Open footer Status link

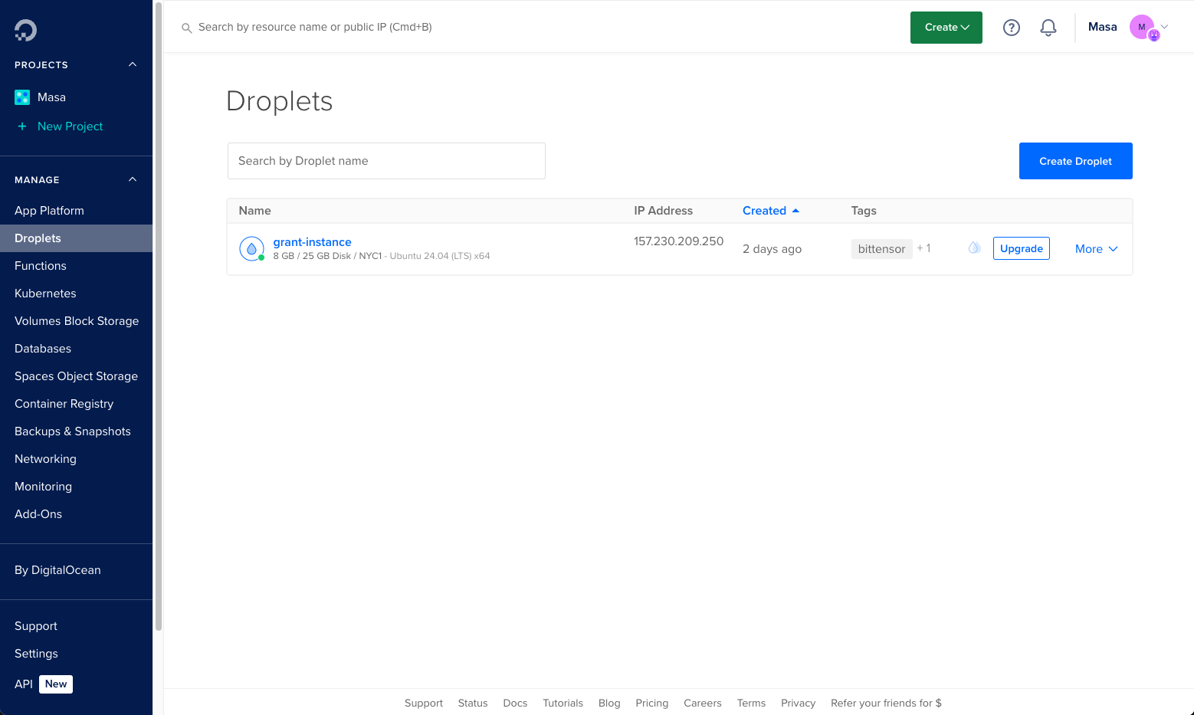point(473,704)
